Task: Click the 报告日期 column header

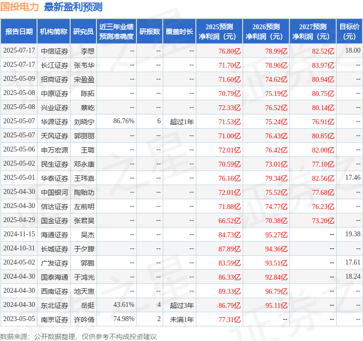Action: [x=19, y=32]
